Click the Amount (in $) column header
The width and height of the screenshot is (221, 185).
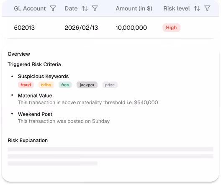tap(134, 8)
